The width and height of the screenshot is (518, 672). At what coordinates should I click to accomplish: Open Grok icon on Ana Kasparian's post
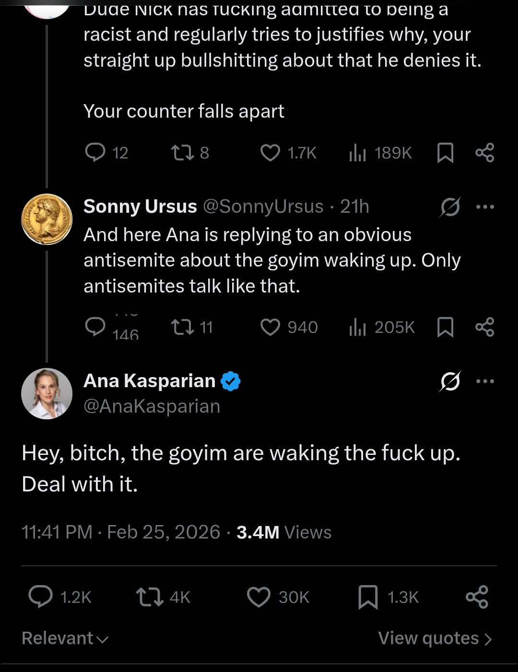[450, 381]
